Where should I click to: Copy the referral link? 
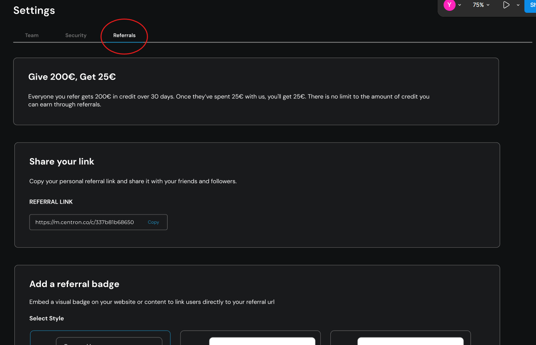[x=153, y=222]
